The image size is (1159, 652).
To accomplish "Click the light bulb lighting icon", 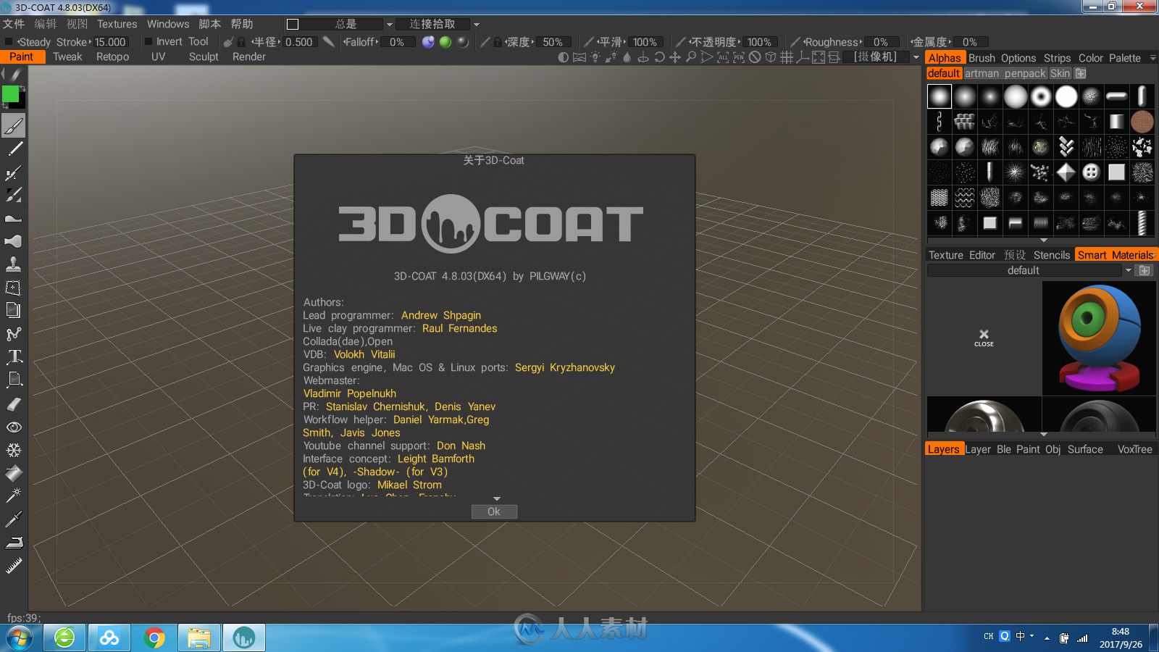I will 595,57.
